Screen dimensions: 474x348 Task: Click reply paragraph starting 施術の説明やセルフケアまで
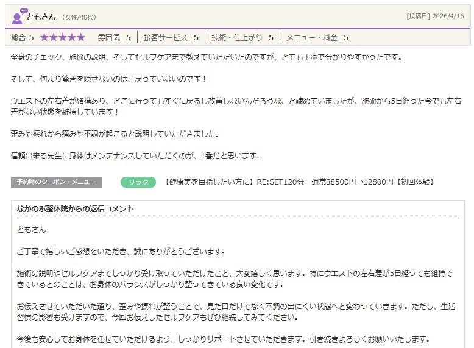[235, 279]
